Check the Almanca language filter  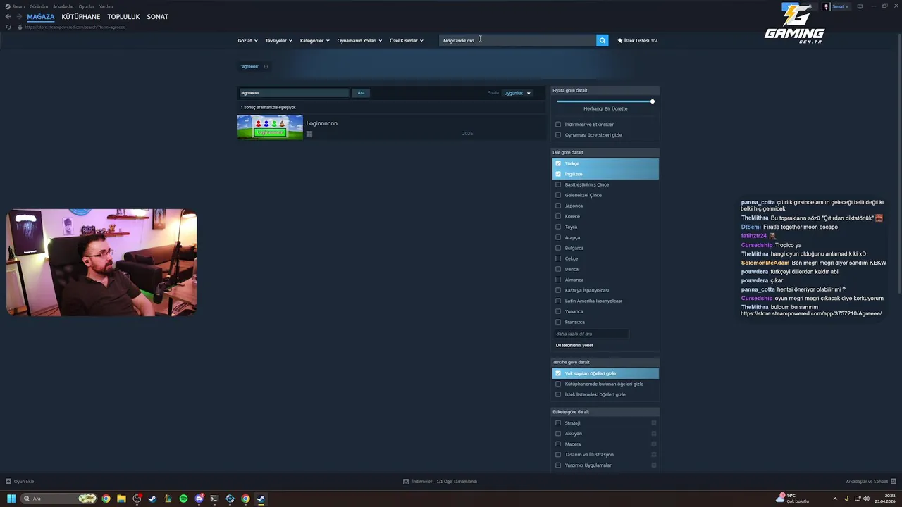point(558,280)
